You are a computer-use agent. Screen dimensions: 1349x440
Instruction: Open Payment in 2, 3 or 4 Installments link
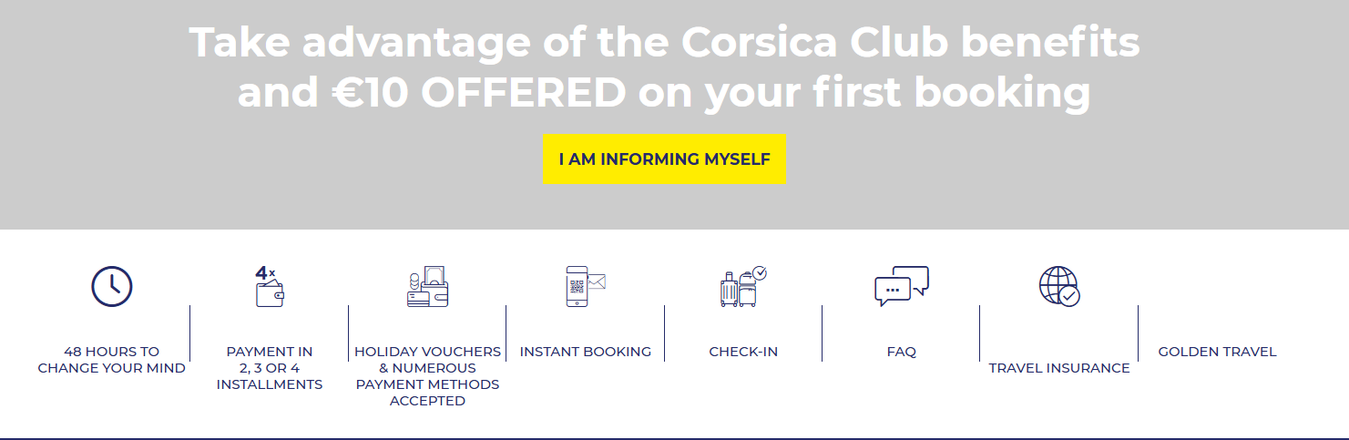pos(270,368)
